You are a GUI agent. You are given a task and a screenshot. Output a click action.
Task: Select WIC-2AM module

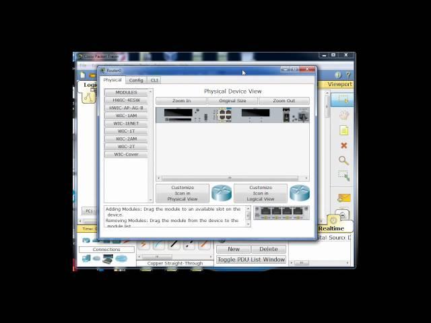(x=126, y=139)
